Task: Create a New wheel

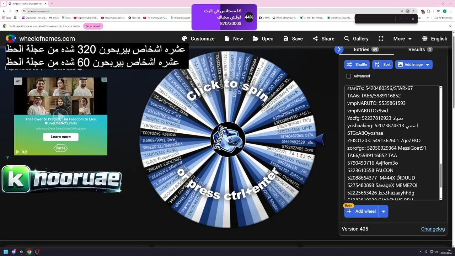Action: [x=233, y=38]
